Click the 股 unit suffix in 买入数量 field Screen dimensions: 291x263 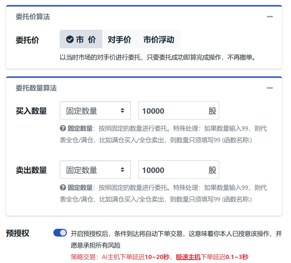pos(212,111)
